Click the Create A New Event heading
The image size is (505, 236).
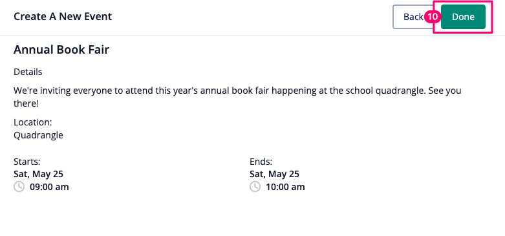(63, 16)
